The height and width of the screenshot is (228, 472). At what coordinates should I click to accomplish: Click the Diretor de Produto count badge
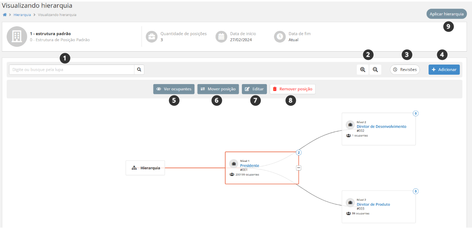coord(416,191)
